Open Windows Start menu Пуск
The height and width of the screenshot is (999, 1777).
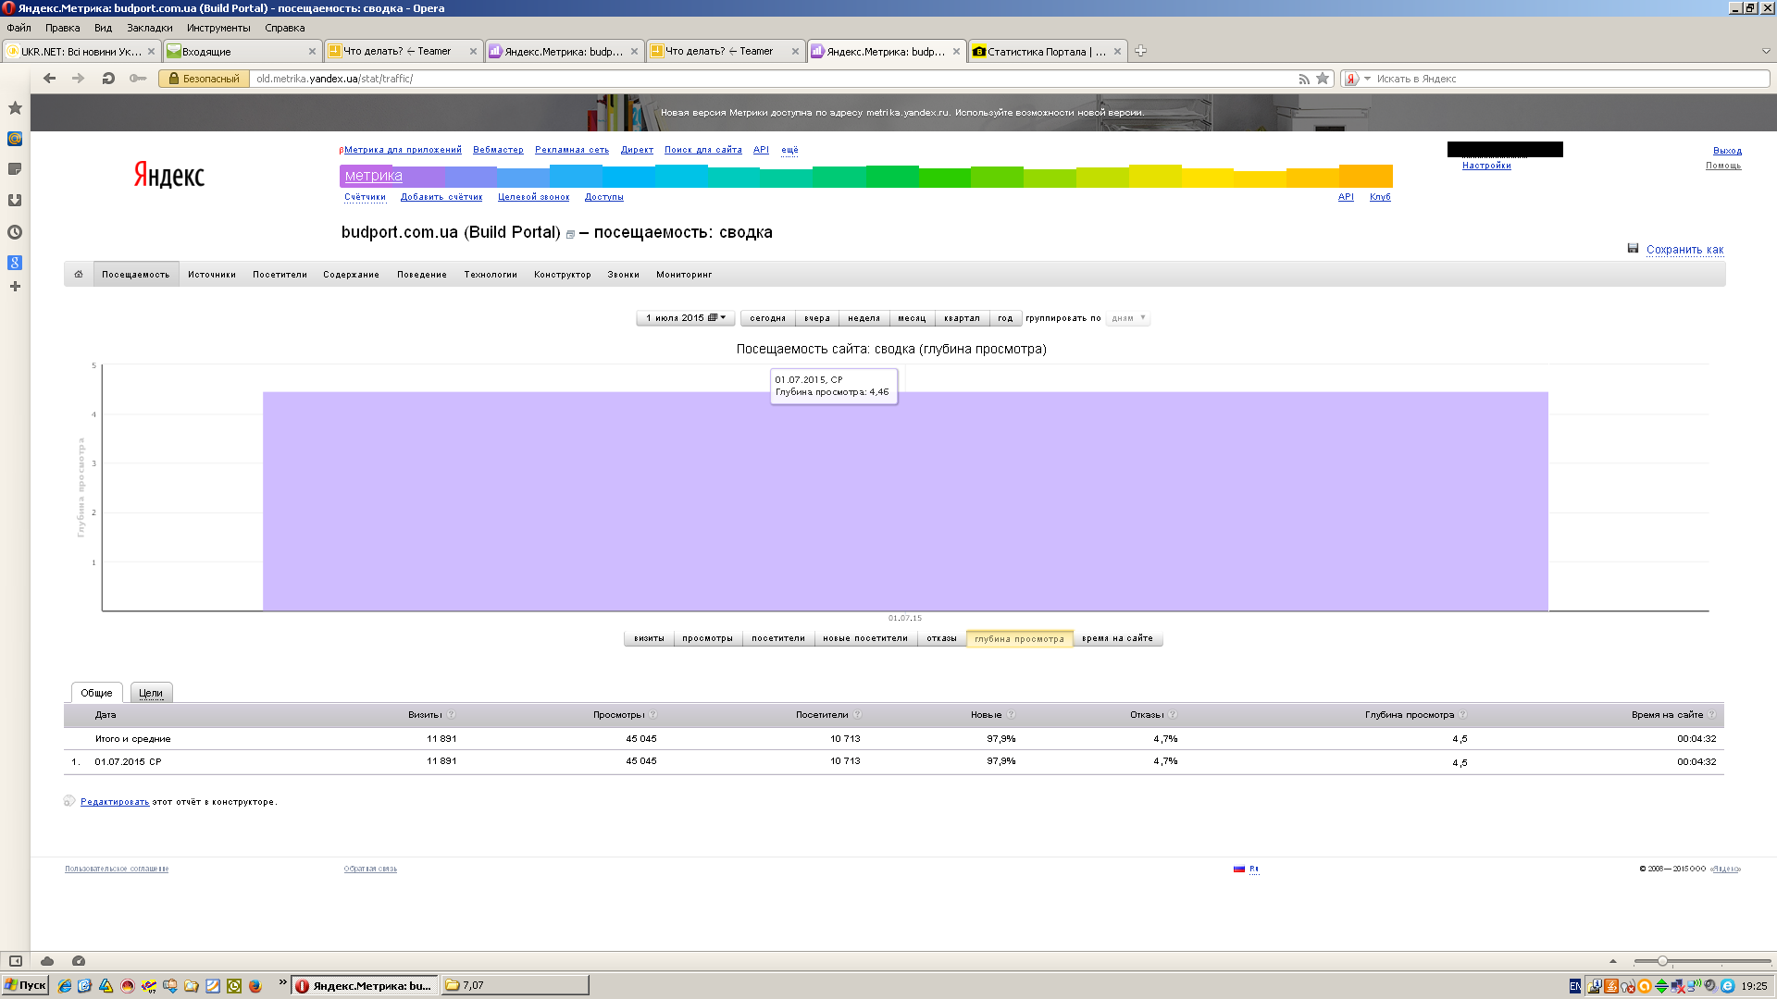[25, 985]
